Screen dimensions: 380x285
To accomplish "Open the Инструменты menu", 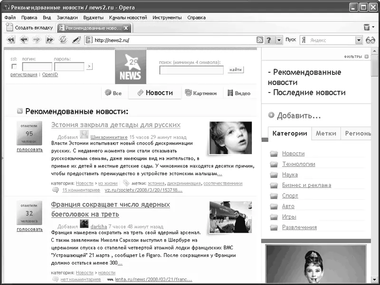I will 167,18.
